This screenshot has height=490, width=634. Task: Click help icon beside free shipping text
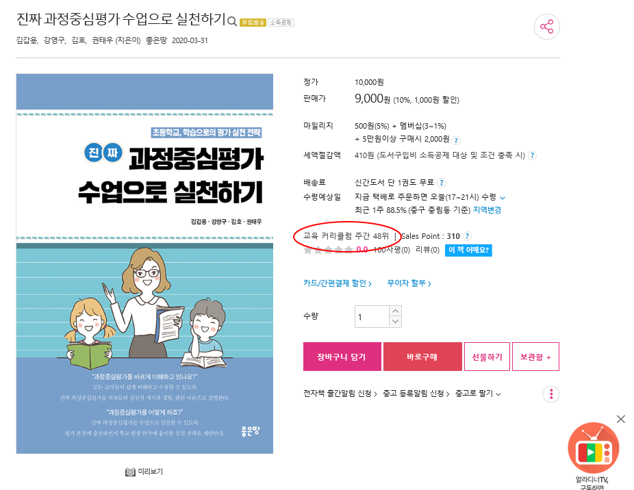[442, 183]
